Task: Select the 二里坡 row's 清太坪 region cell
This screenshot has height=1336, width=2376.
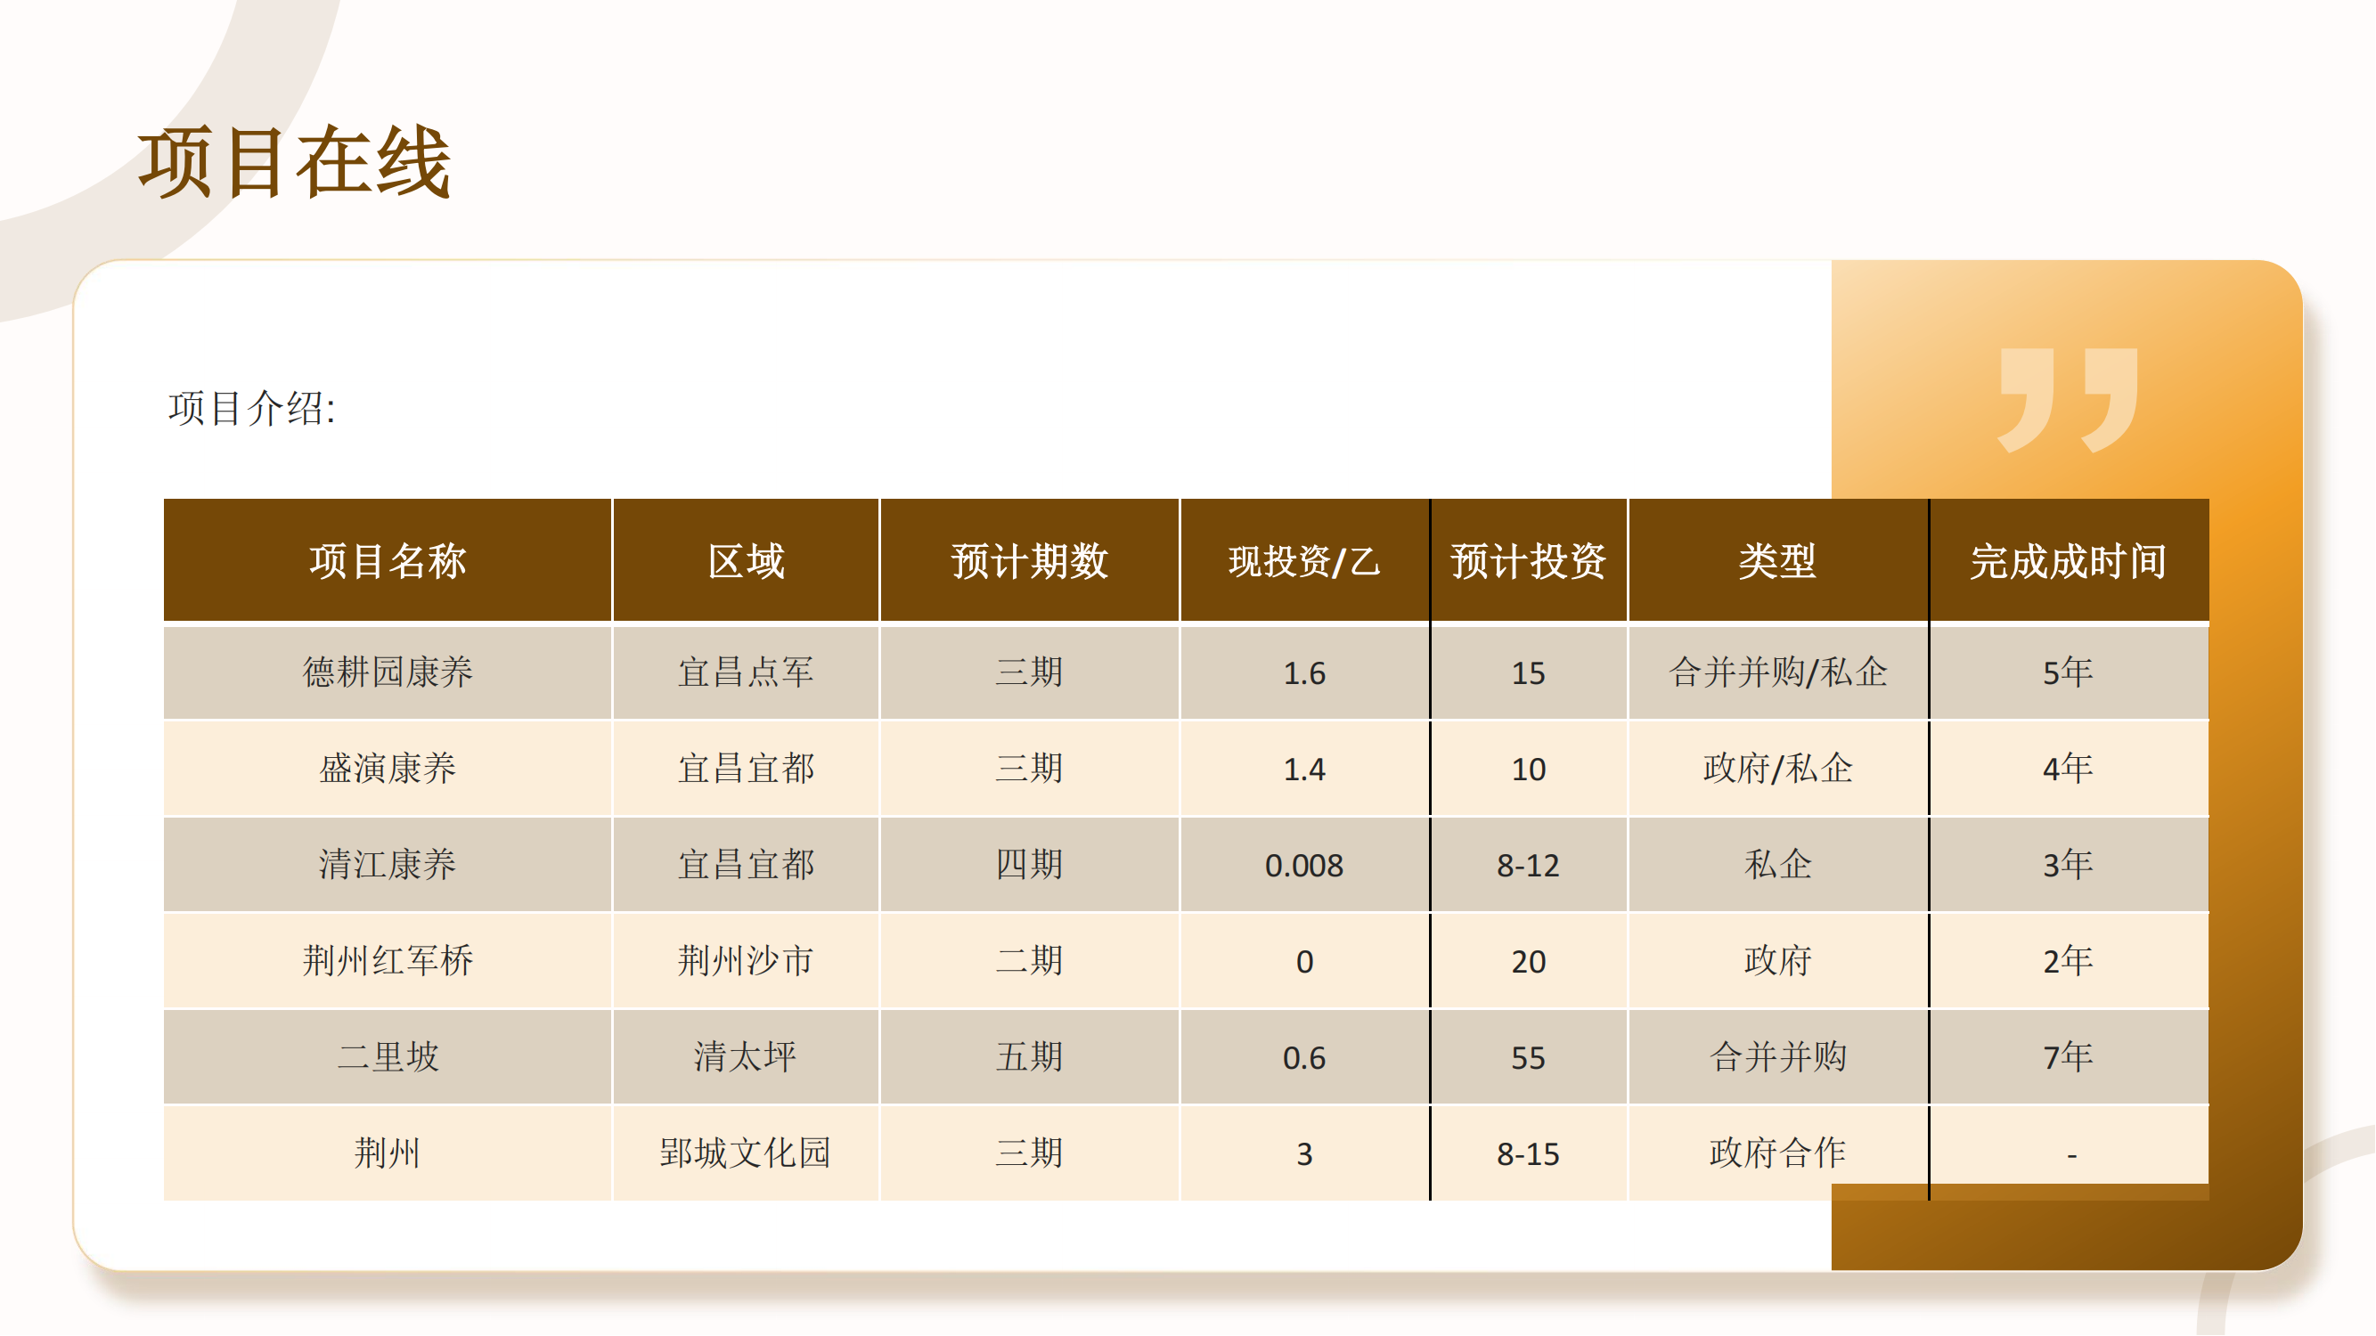Action: (x=745, y=1057)
